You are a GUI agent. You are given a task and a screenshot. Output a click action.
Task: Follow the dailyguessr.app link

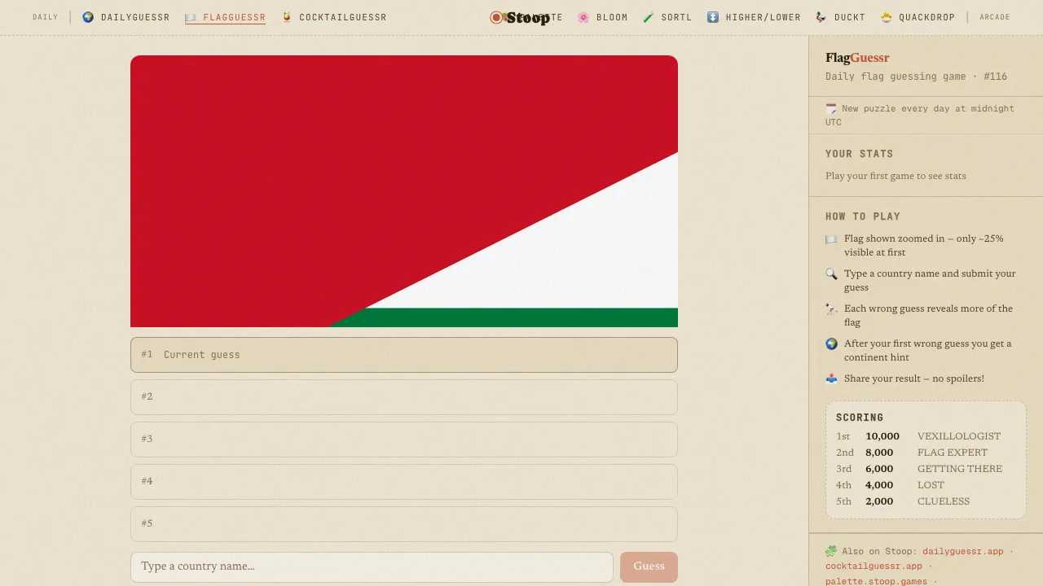coord(963,551)
